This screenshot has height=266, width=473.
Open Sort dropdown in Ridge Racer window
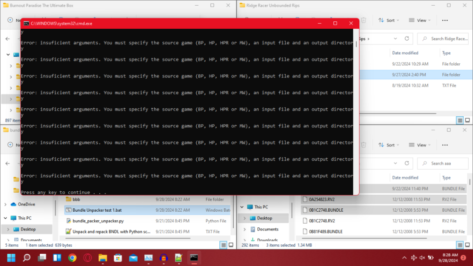pyautogui.click(x=388, y=20)
